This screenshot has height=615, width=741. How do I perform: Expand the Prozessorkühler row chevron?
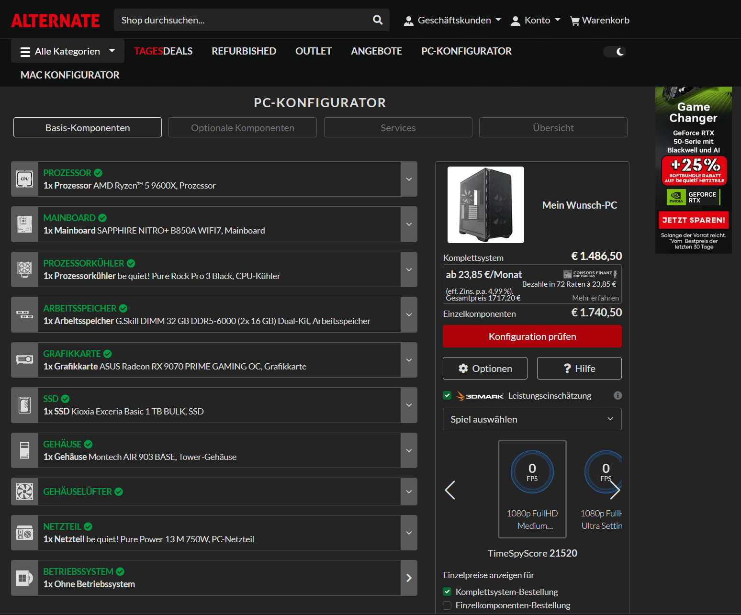pyautogui.click(x=409, y=269)
